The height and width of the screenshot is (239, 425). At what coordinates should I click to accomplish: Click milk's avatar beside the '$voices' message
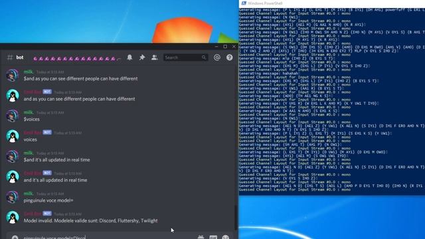point(13,116)
